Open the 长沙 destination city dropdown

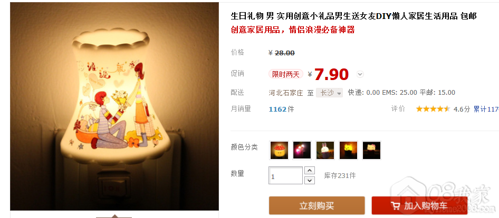pyautogui.click(x=329, y=93)
